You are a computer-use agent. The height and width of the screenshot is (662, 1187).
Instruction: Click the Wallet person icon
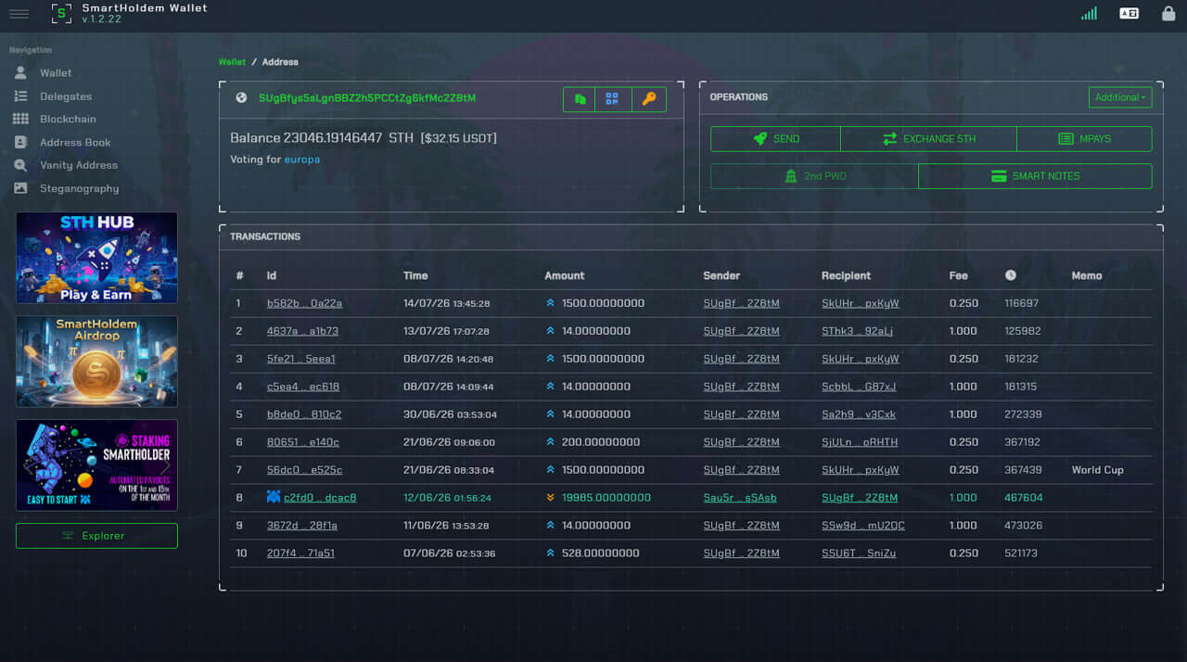[x=20, y=72]
